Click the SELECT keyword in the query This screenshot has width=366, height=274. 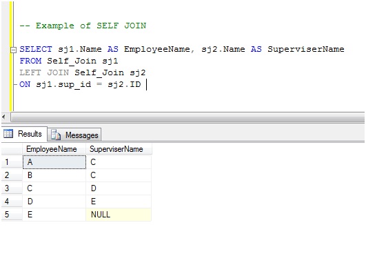tap(36, 49)
